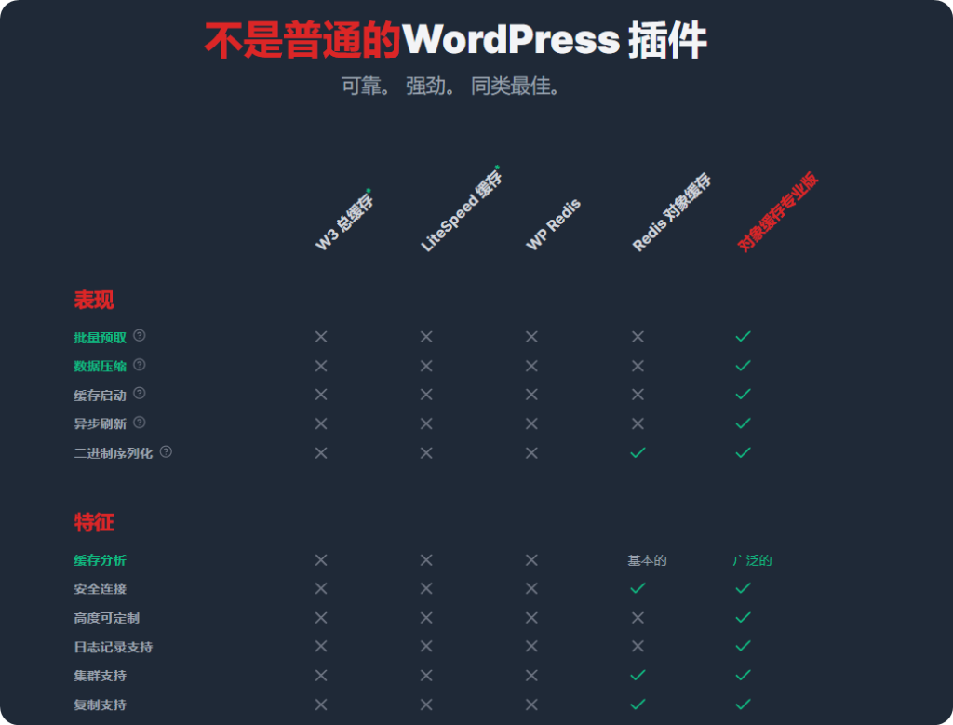This screenshot has width=953, height=725.
Task: Click the question mark next to 数据压缩
Action: point(140,365)
